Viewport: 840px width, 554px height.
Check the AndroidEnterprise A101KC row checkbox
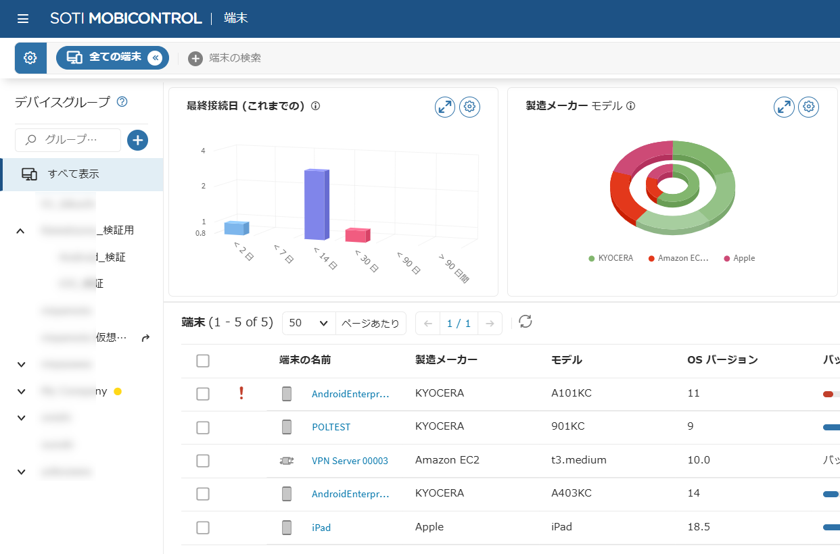click(203, 394)
